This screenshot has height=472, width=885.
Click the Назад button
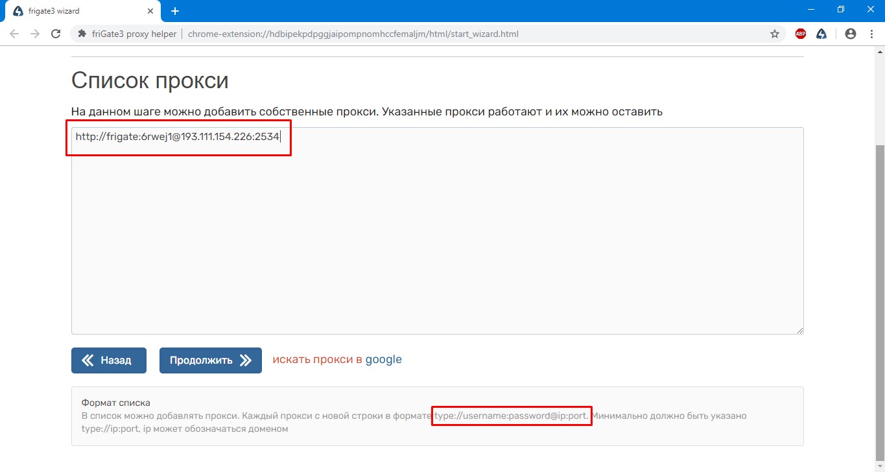pyautogui.click(x=109, y=360)
